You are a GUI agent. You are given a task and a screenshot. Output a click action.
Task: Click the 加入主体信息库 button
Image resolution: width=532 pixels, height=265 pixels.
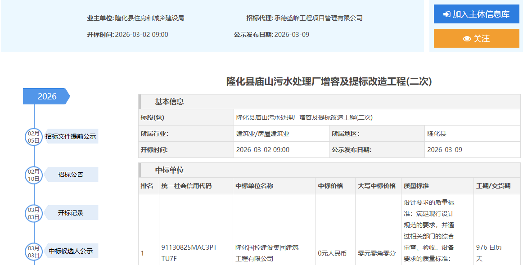476,14
